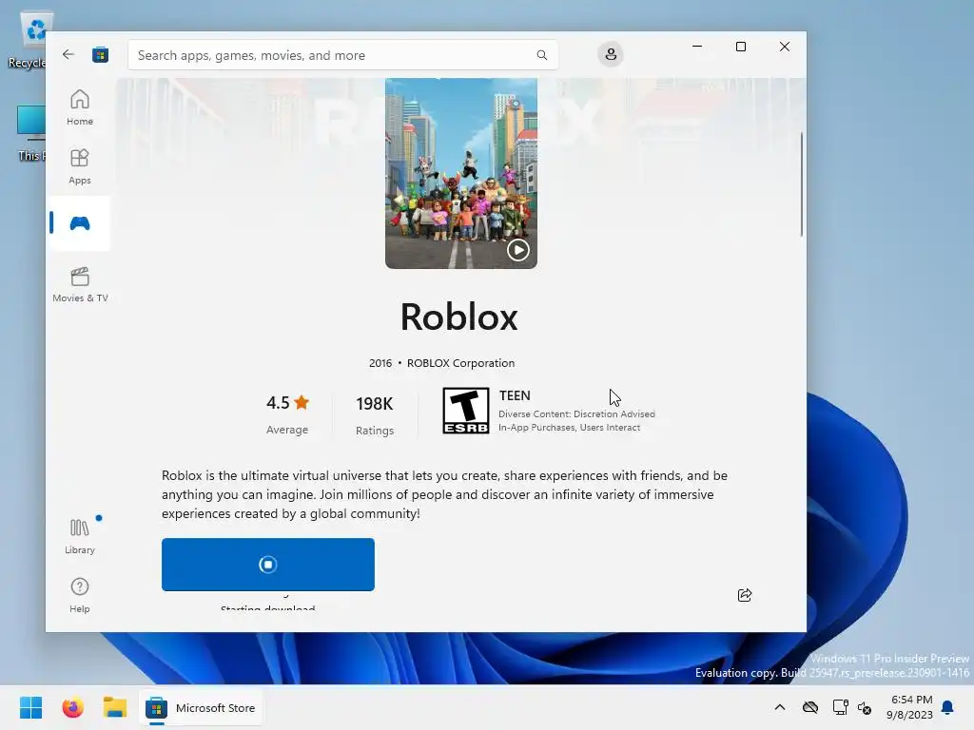Screen dimensions: 974x730
Task: Share the Roblox store page
Action: click(x=744, y=595)
